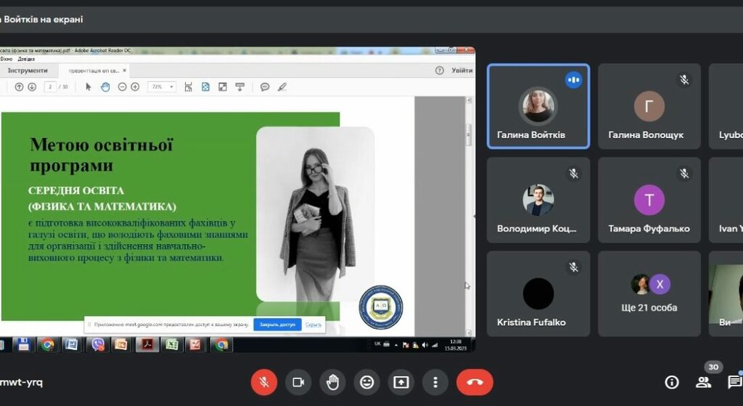This screenshot has height=406, width=743.
Task: Open the three-dot more options menu
Action: tap(435, 382)
